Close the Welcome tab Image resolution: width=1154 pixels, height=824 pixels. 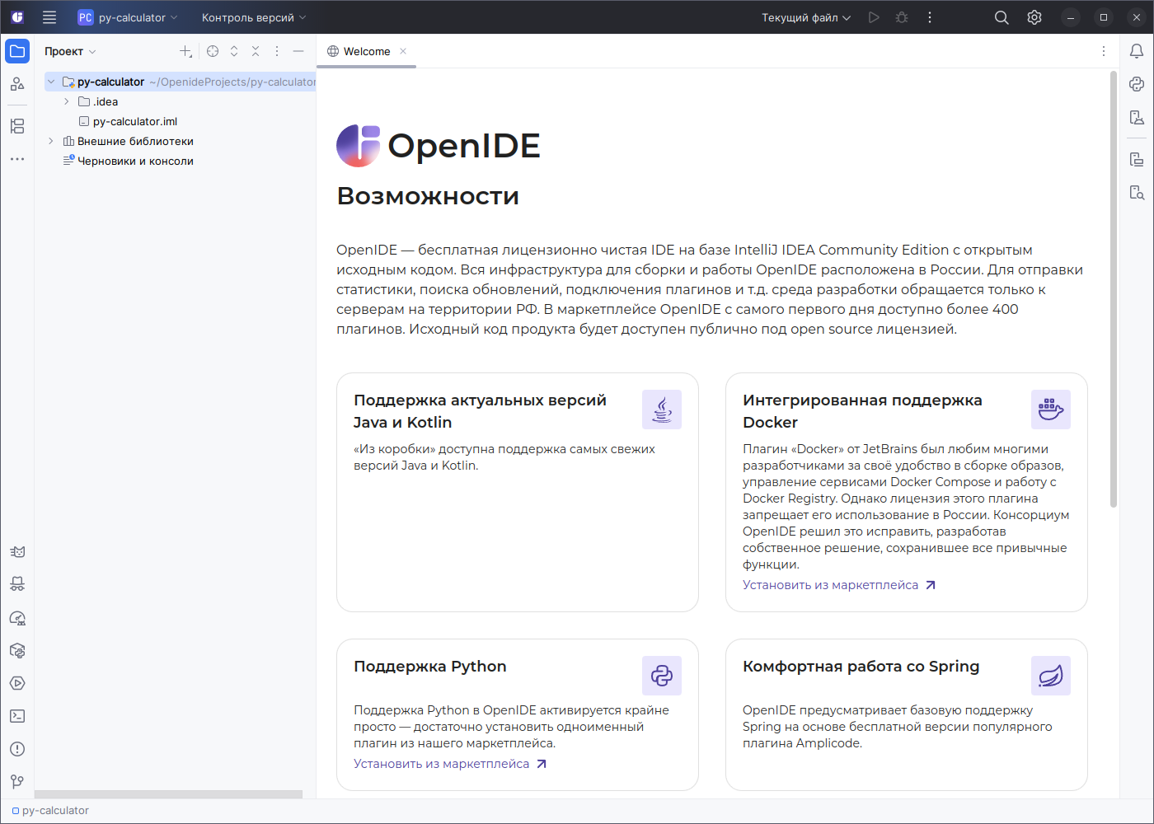tap(403, 51)
